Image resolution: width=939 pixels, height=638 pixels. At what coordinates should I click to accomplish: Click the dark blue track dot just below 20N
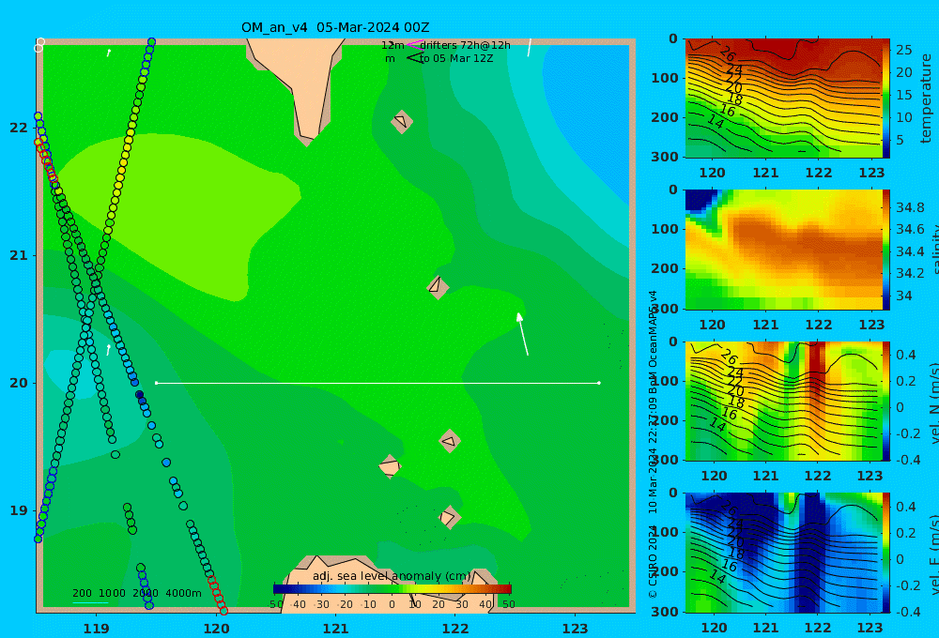coord(140,394)
